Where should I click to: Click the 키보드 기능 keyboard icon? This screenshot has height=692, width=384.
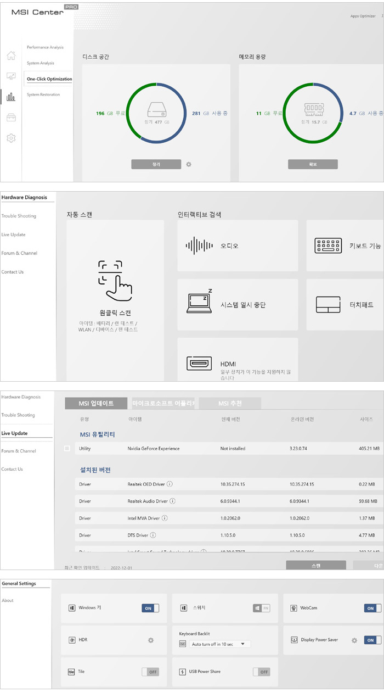328,245
